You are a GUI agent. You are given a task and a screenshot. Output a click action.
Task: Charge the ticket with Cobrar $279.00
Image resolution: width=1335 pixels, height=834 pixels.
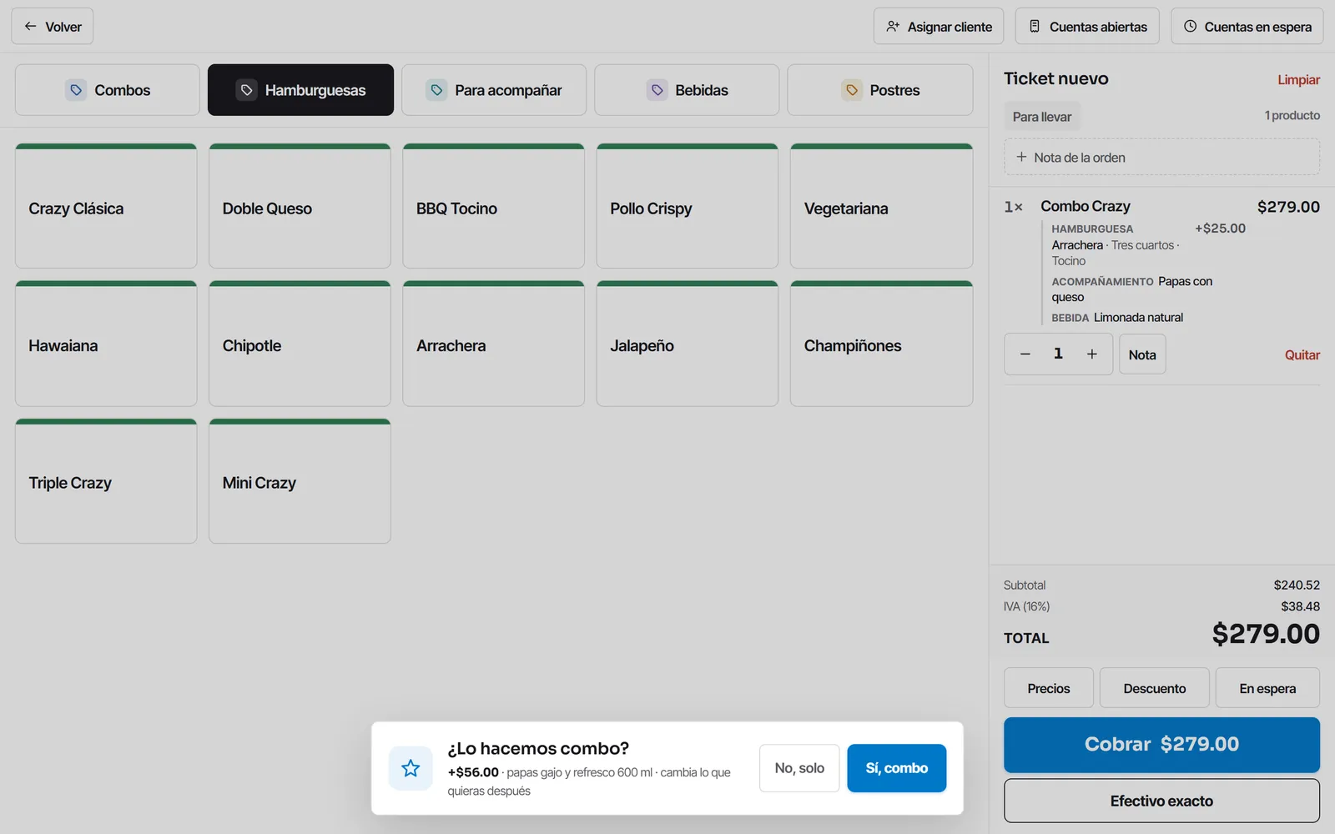tap(1161, 745)
